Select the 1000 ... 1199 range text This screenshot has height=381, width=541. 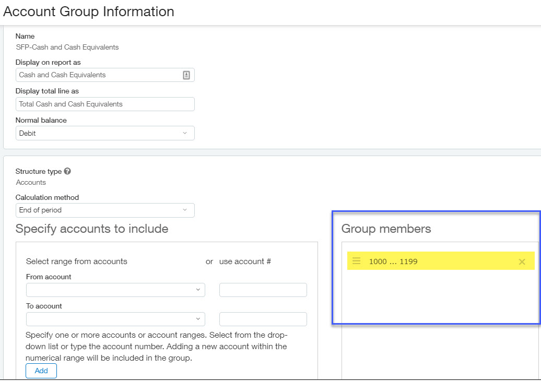(x=393, y=261)
